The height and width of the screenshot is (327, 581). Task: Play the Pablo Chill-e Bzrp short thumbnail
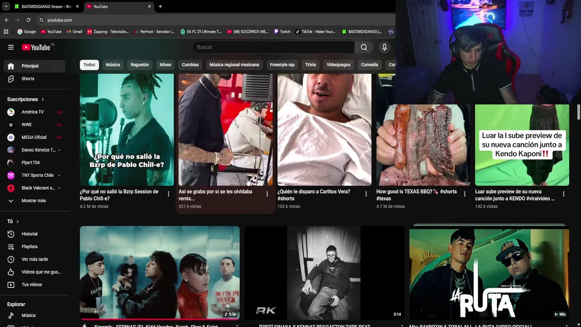[127, 130]
